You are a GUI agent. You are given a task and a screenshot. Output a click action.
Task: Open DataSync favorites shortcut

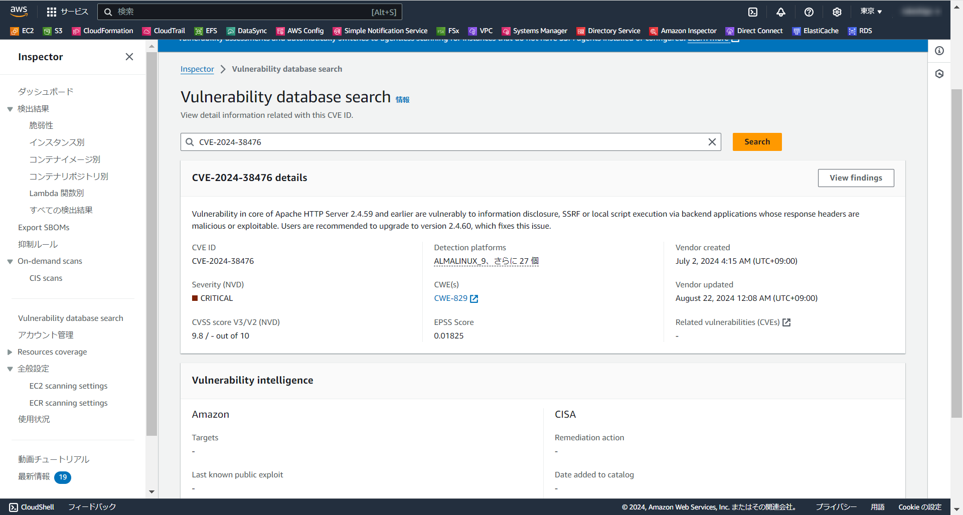[x=247, y=31]
